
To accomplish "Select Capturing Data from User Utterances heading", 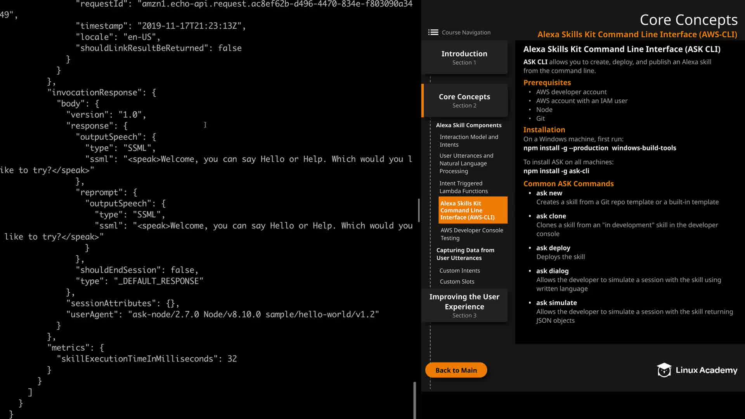I will click(x=465, y=254).
